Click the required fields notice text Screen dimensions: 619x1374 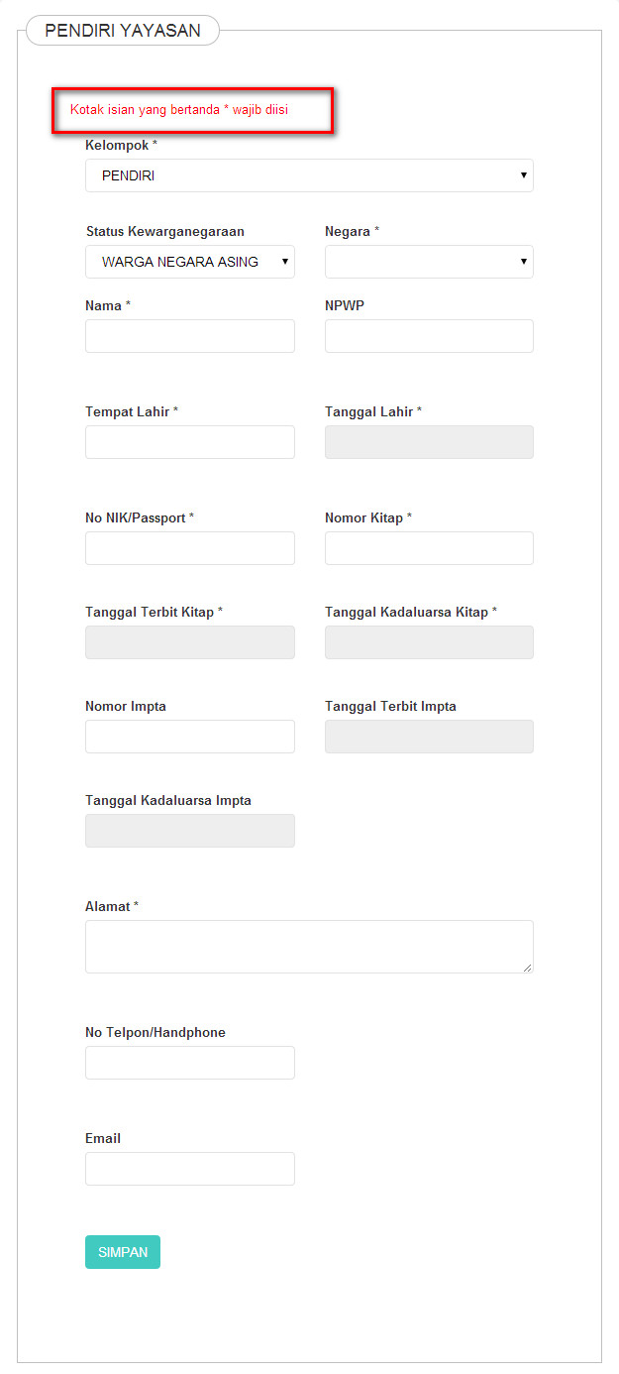tap(179, 109)
